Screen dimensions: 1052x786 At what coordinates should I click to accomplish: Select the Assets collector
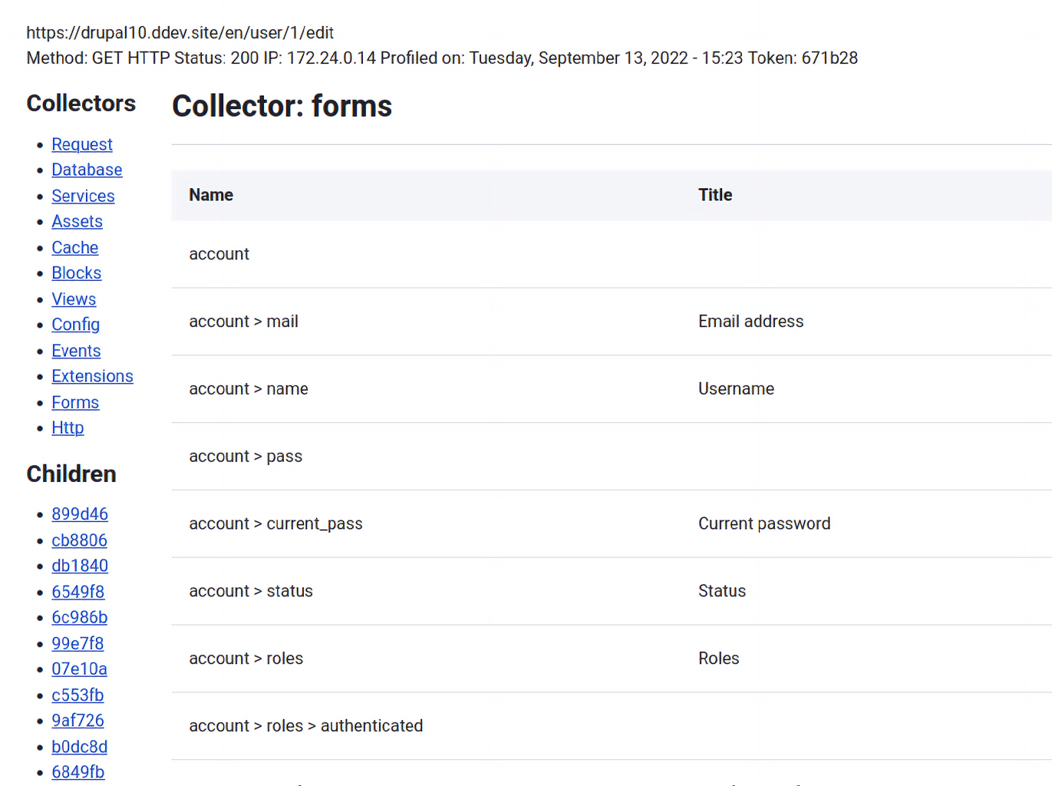point(77,221)
